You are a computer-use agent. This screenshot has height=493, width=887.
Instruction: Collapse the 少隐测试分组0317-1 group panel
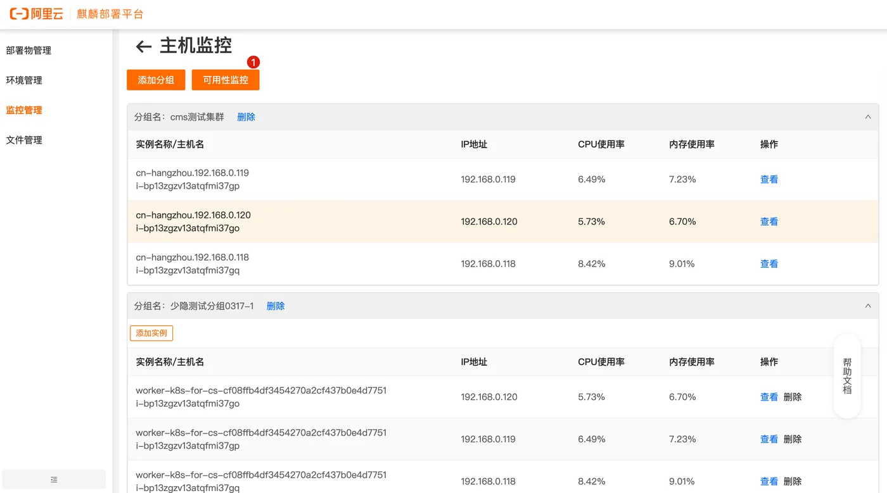pyautogui.click(x=868, y=306)
